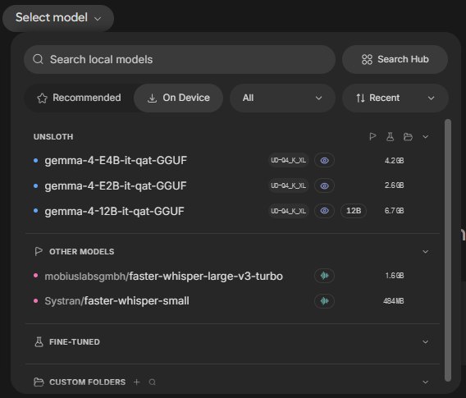Open the Recent sort dropdown
The image size is (466, 398).
tap(395, 98)
